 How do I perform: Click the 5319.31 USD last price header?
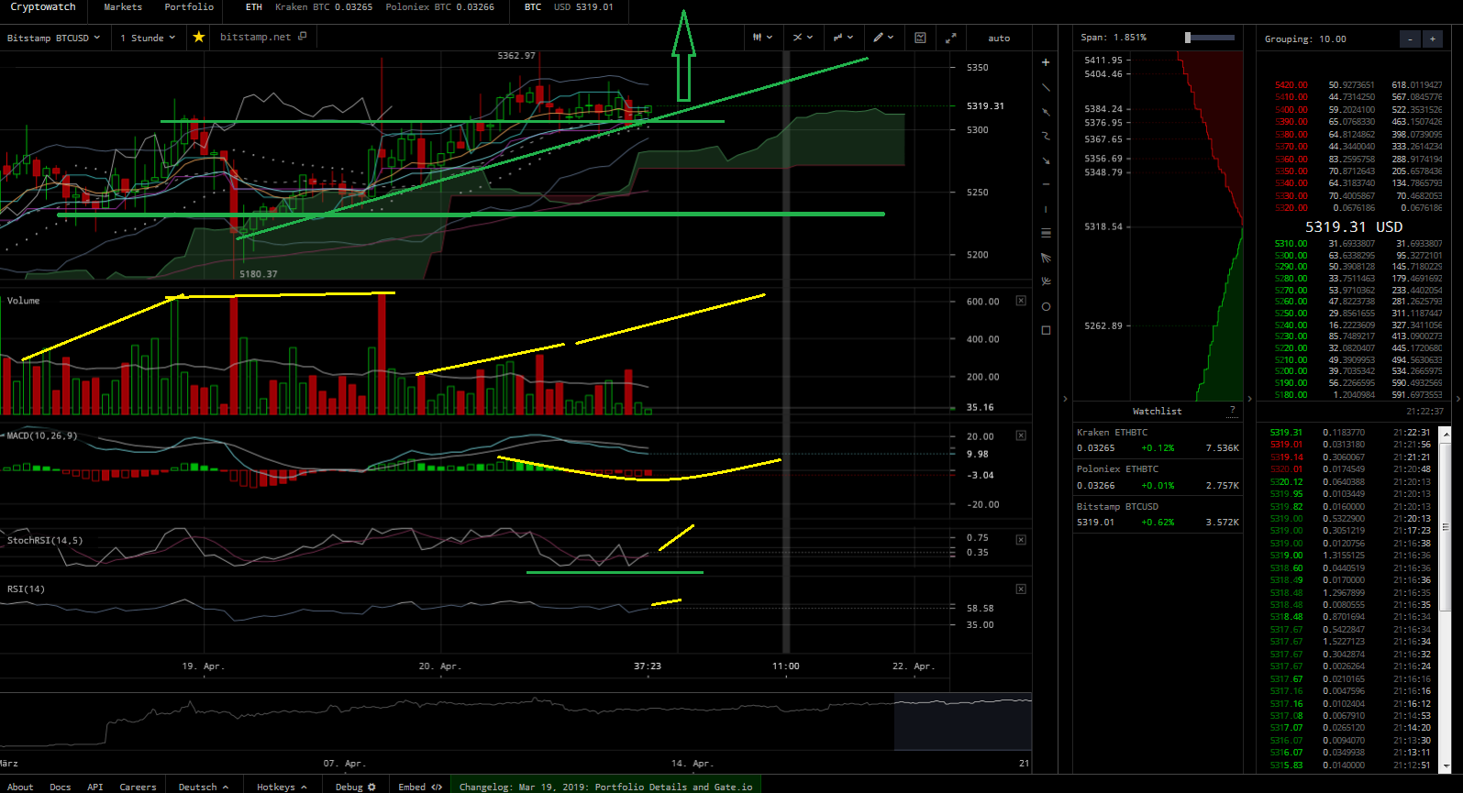pos(1354,226)
